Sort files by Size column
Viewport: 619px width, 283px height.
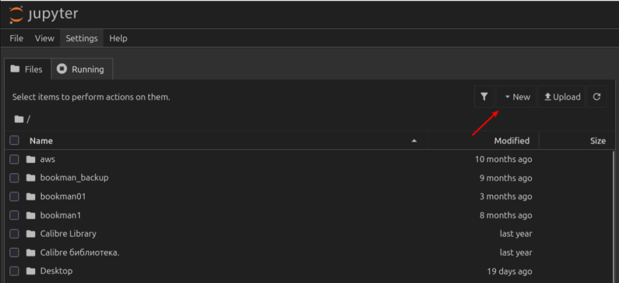pyautogui.click(x=597, y=141)
